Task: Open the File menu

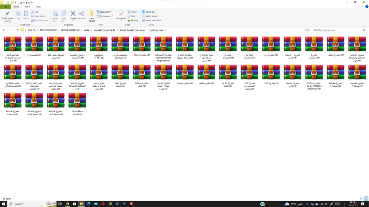Action: [5, 7]
